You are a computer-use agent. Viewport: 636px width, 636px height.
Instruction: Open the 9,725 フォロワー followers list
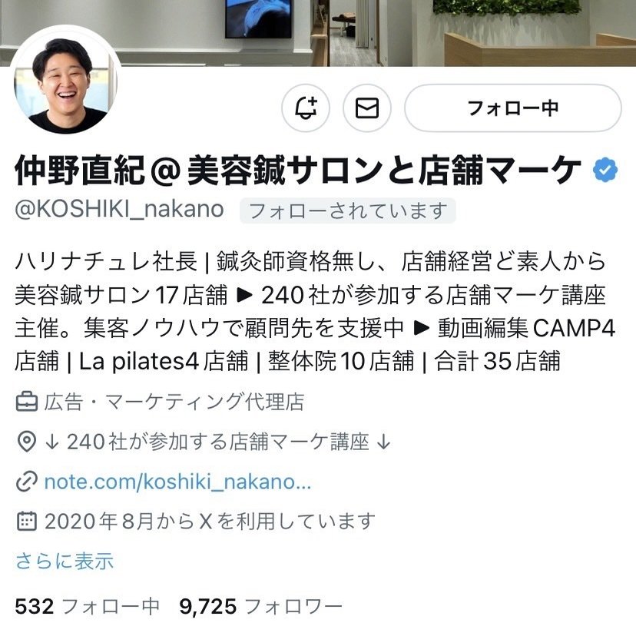pos(260,607)
